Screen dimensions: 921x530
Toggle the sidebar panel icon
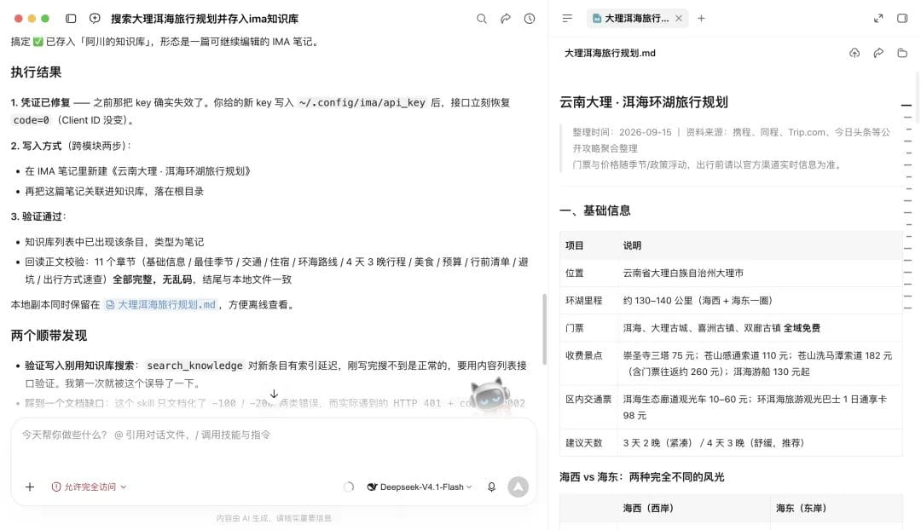point(71,19)
